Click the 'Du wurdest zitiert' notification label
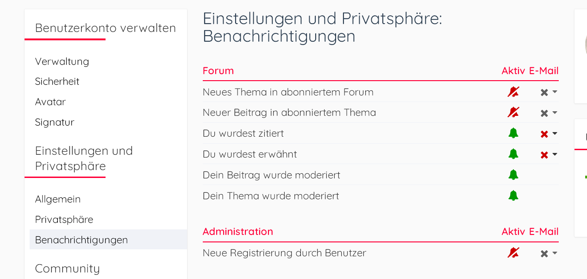Viewport: 587px width, 279px height. coord(243,133)
